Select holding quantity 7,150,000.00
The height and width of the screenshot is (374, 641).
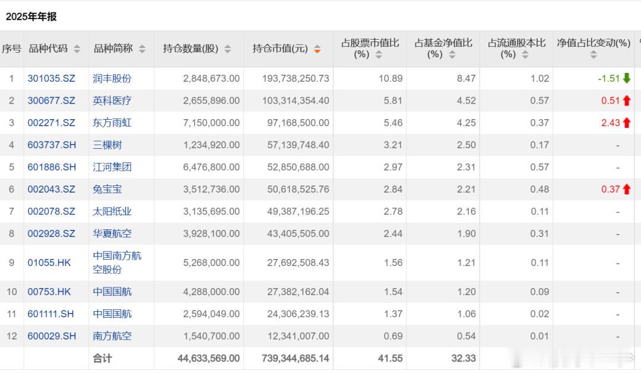point(211,123)
